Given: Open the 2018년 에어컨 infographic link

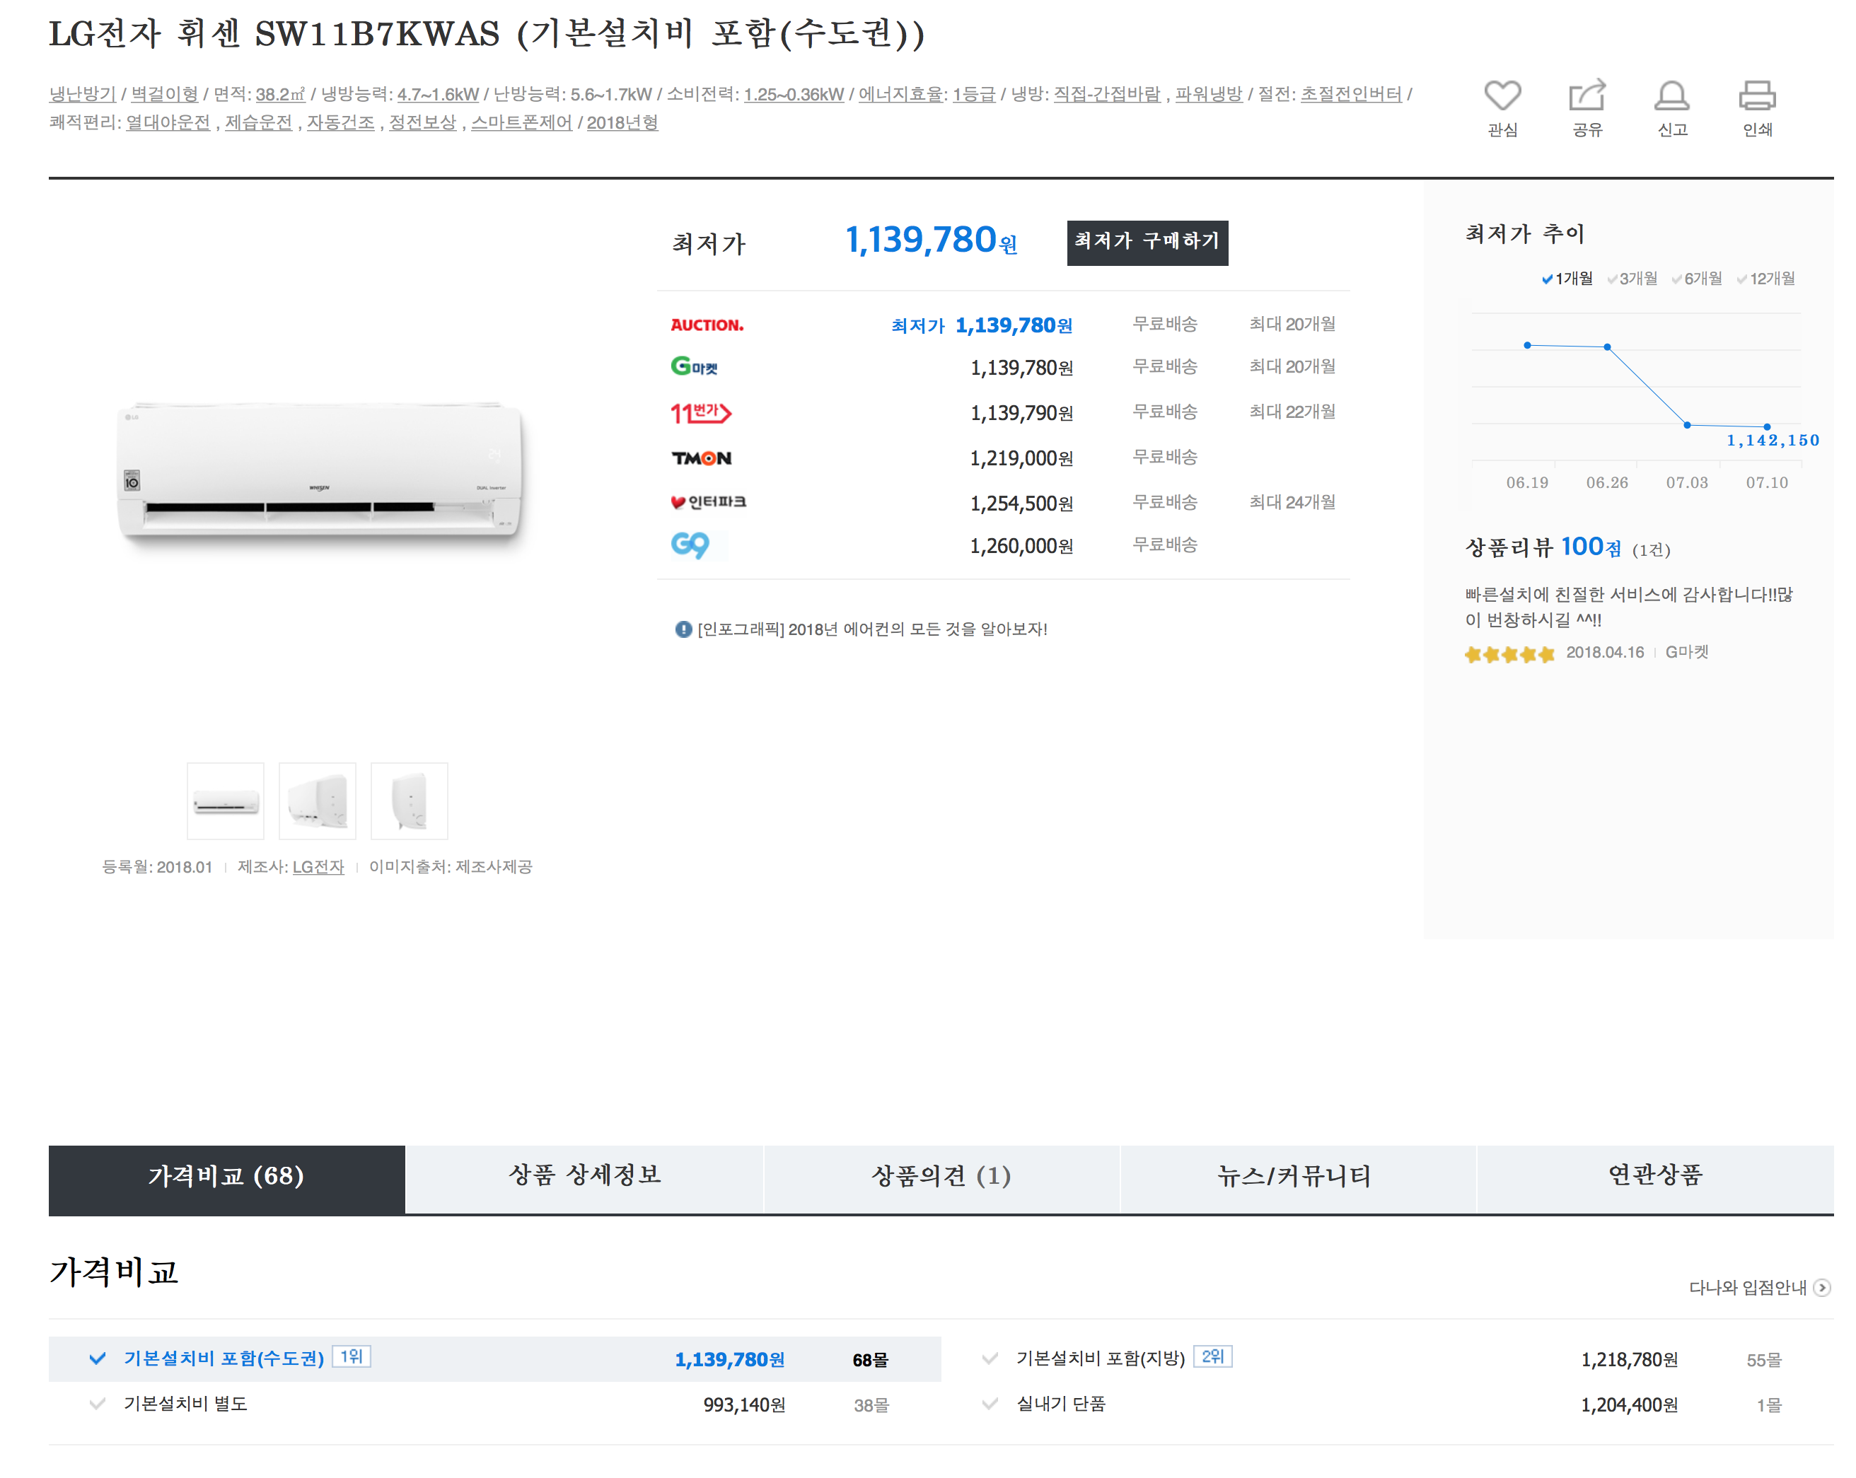Looking at the screenshot, I should [871, 629].
